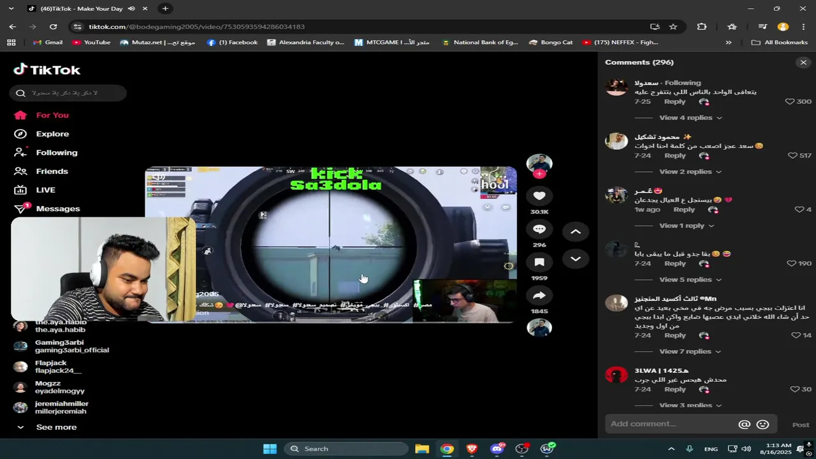Open comments with the speech bubble icon
The image size is (816, 459).
click(x=539, y=229)
